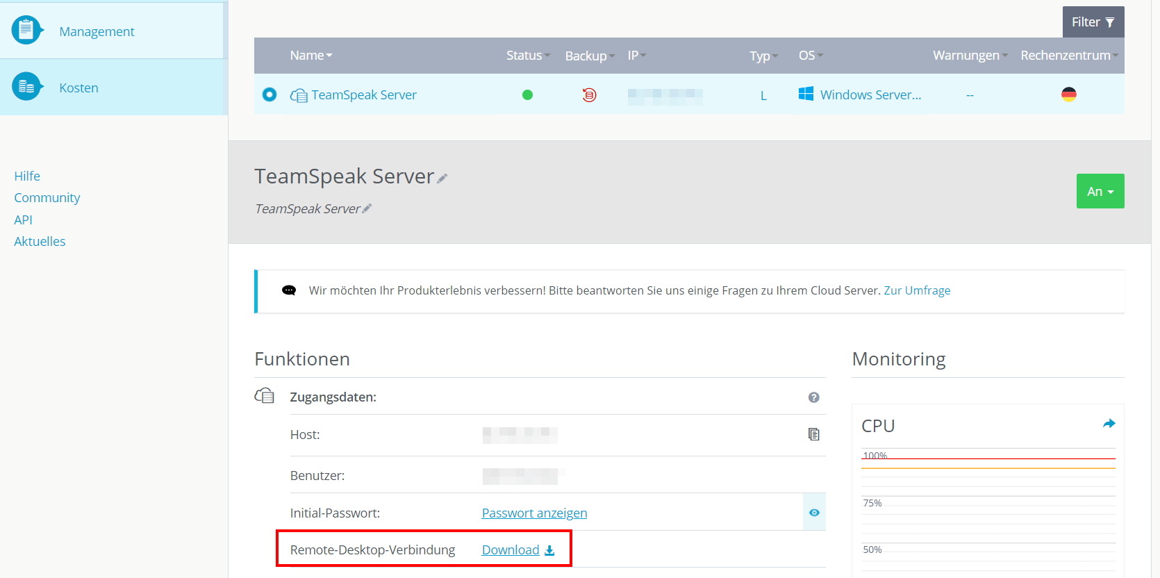The width and height of the screenshot is (1160, 578).
Task: Open the API link
Action: coord(23,220)
